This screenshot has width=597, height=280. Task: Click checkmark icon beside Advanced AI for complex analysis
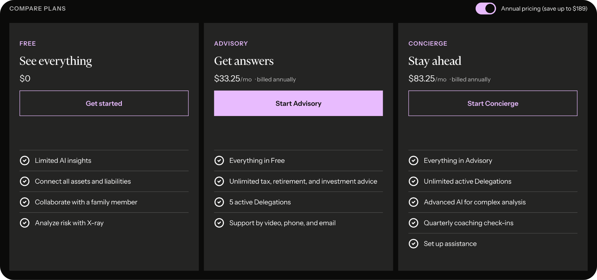pos(414,202)
